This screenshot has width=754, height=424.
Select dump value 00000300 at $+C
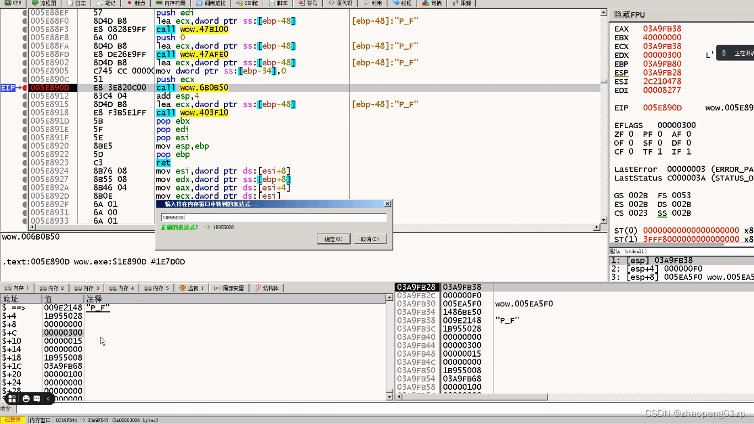(x=63, y=333)
